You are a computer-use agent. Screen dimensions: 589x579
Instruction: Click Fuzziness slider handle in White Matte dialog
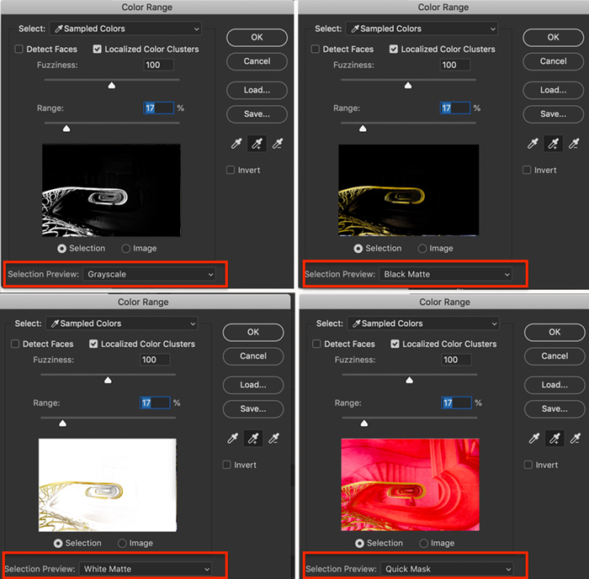pyautogui.click(x=108, y=380)
